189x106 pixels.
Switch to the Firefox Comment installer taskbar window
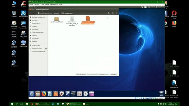pos(42,104)
